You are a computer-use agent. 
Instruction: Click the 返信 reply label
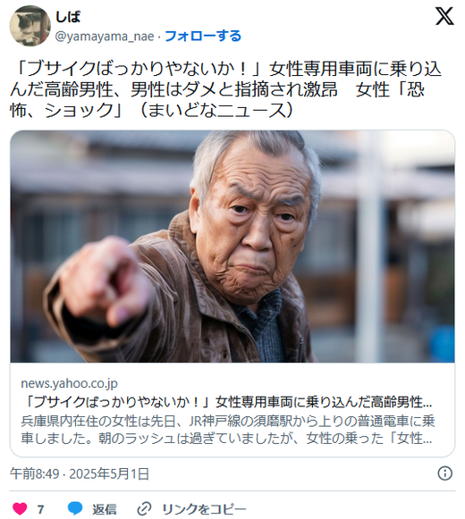(x=105, y=509)
